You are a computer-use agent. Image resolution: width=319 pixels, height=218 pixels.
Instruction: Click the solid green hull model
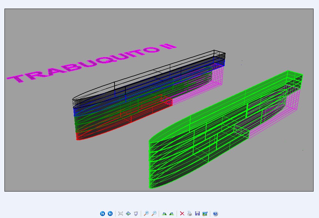226,130
